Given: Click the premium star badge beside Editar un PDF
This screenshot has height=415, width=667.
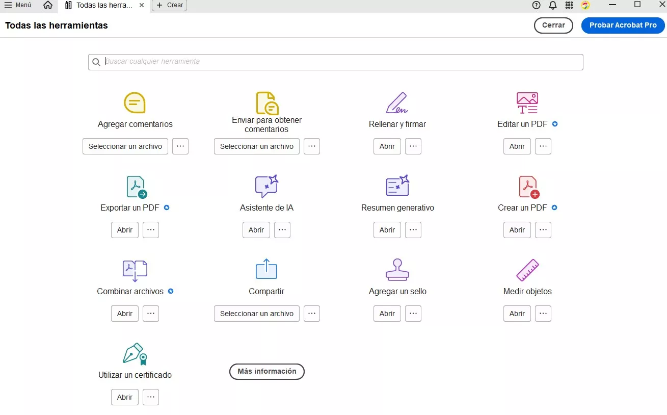Looking at the screenshot, I should pos(555,124).
